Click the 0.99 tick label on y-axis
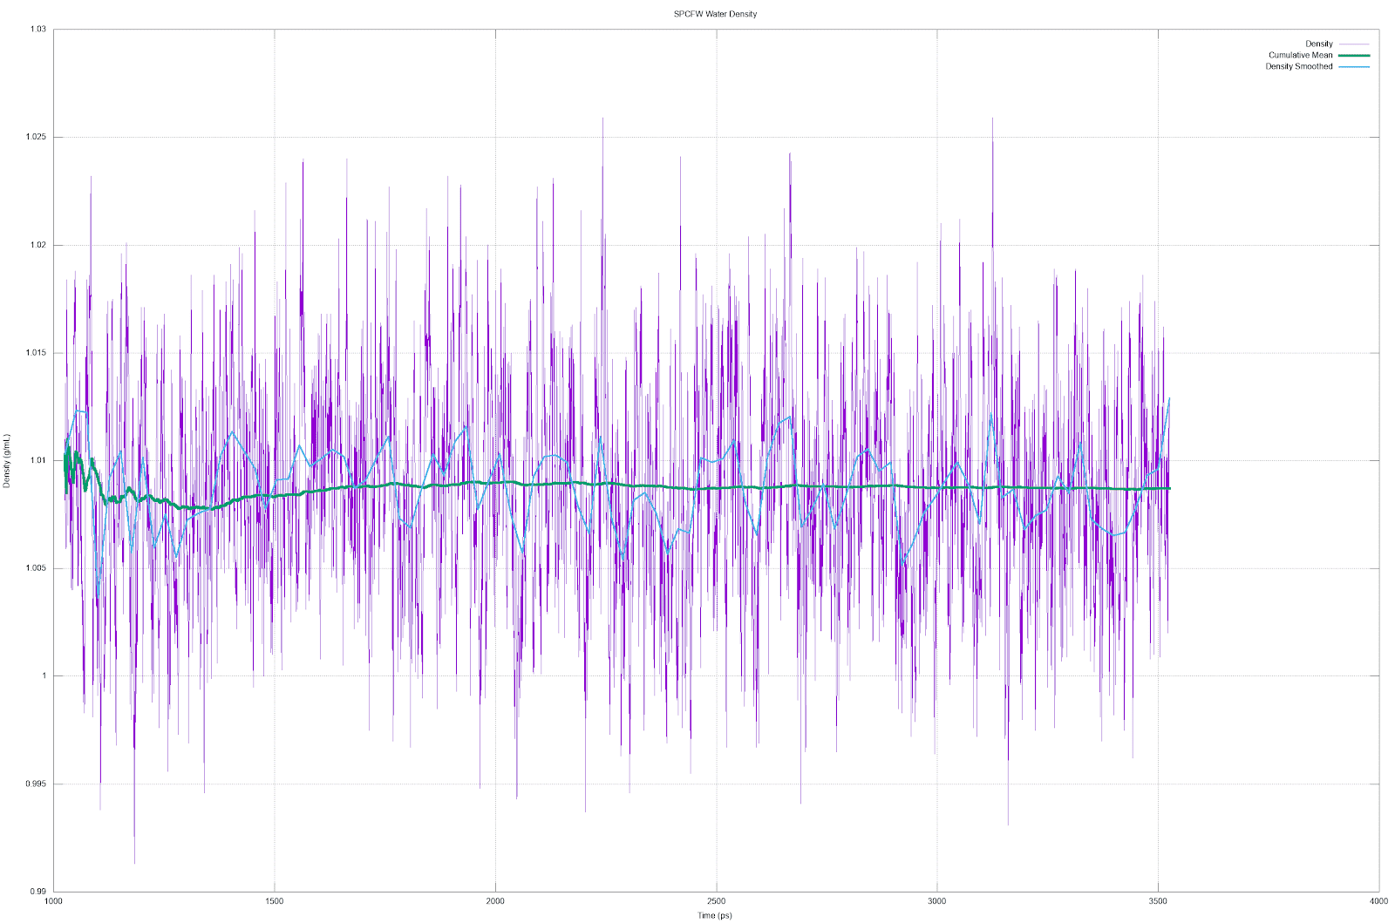The height and width of the screenshot is (923, 1395). [x=39, y=890]
